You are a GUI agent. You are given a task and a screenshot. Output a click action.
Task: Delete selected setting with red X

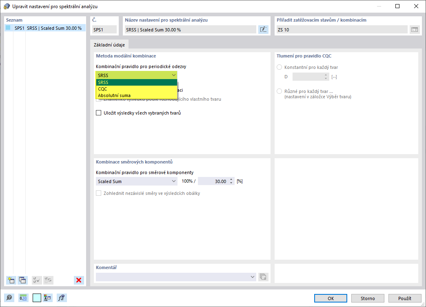(79, 280)
